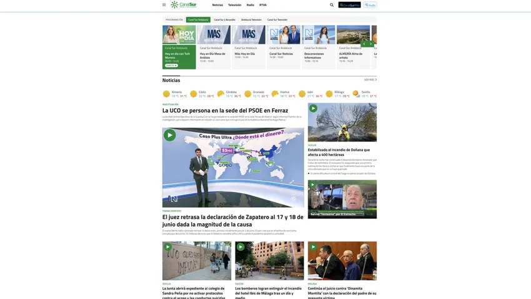Play the Caso Plus Ultra video
This screenshot has height=299, width=531.
click(x=170, y=135)
